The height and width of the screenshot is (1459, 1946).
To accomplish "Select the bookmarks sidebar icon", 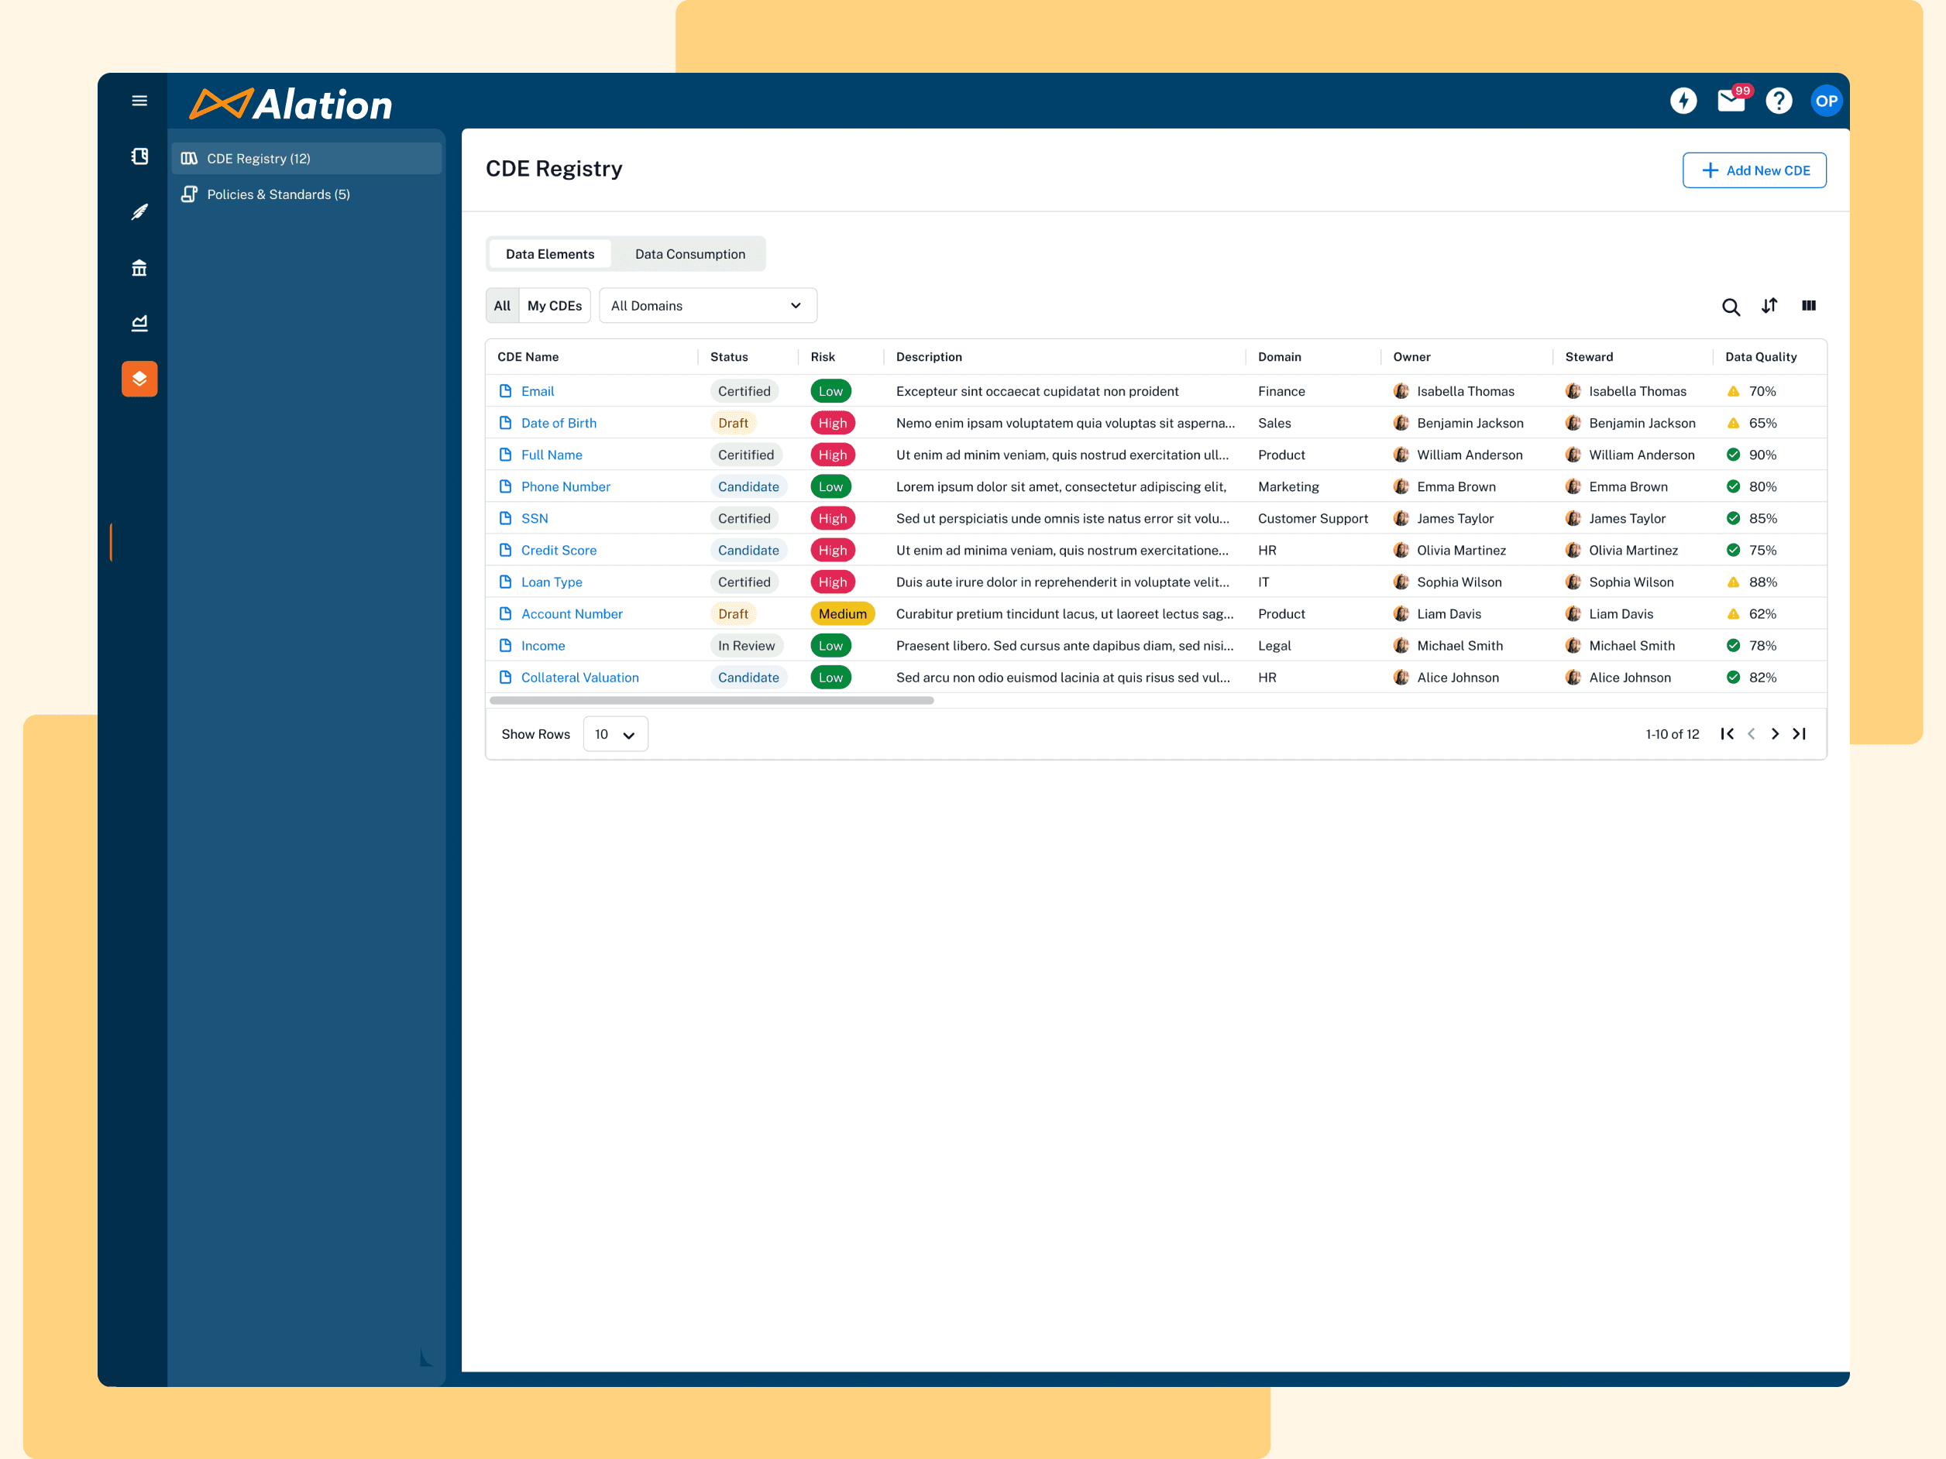I will 139,156.
